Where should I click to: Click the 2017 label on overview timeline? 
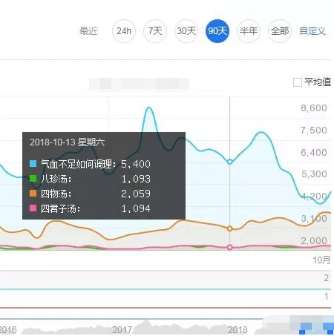122,330
